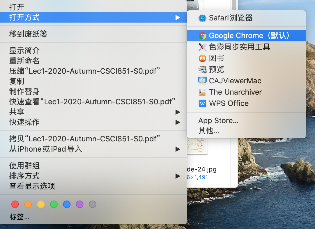Open with The Unarchiver

(x=246, y=92)
